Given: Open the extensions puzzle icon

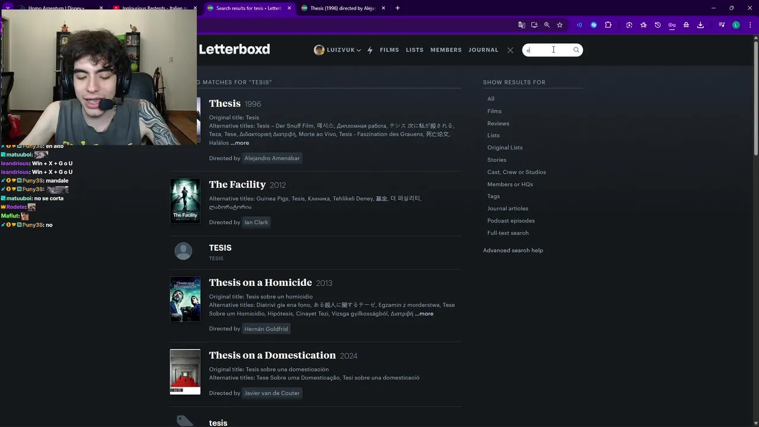Looking at the screenshot, I should [x=608, y=25].
